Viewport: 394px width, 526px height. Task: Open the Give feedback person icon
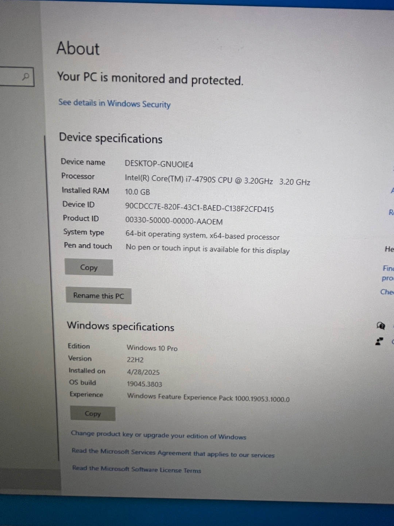tap(379, 342)
